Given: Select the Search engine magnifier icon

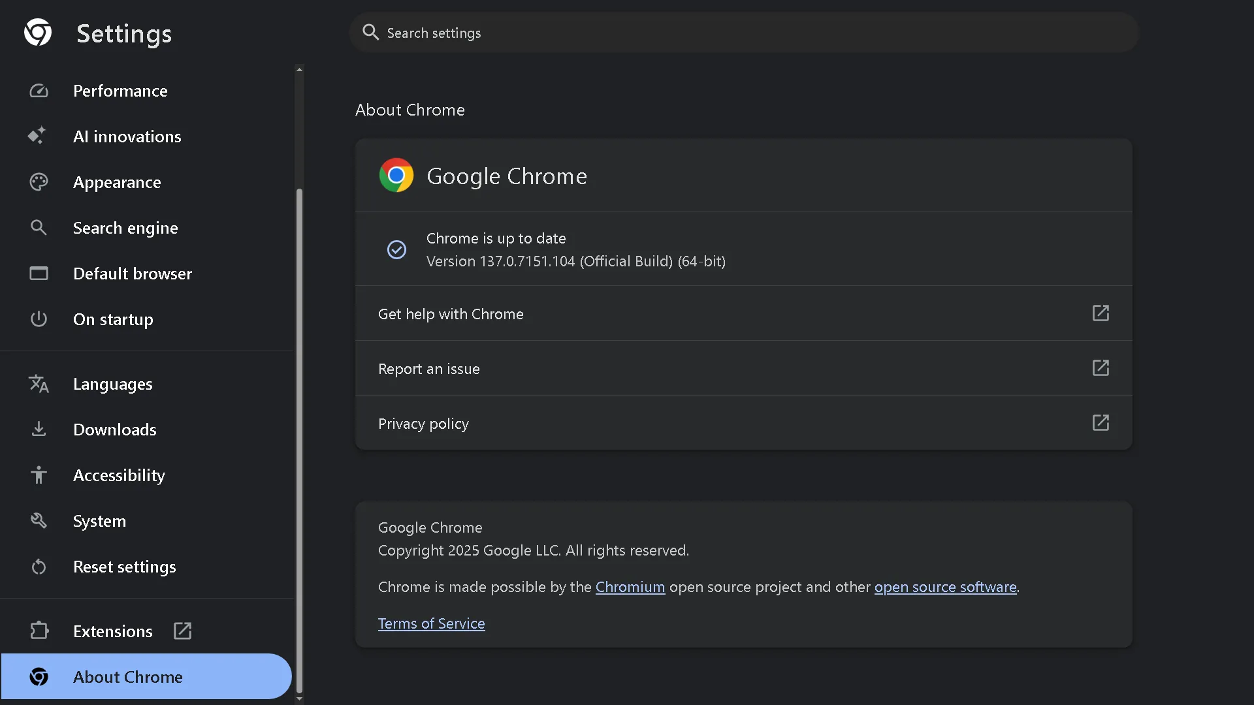Looking at the screenshot, I should [x=39, y=227].
